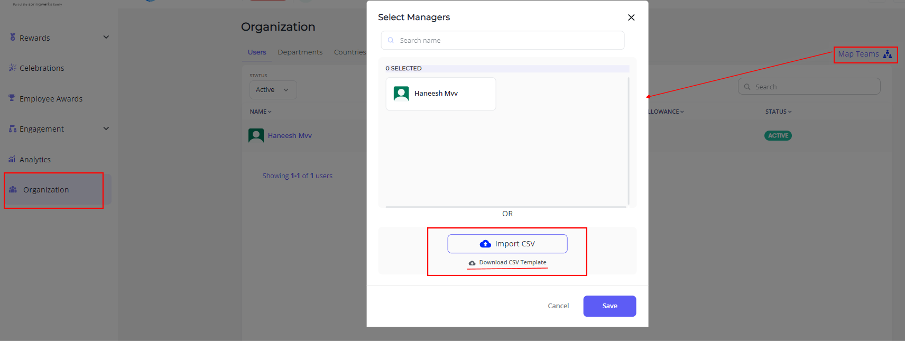905x341 pixels.
Task: Click the Analytics chart icon
Action: click(x=12, y=159)
